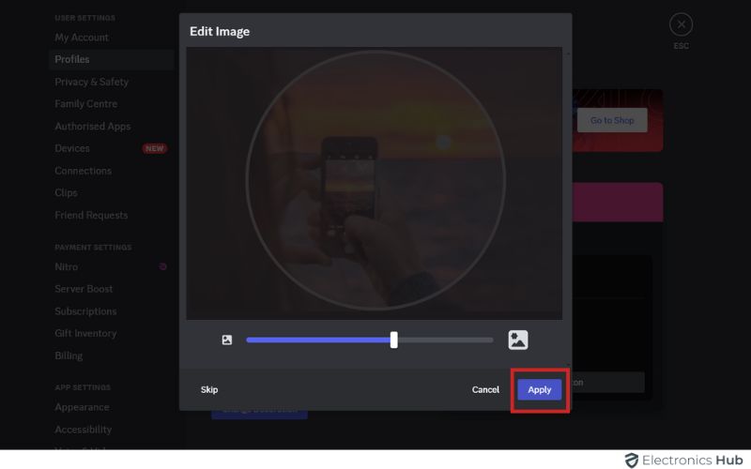The image size is (751, 469).
Task: Click the small image zoom-out icon
Action: coord(226,340)
